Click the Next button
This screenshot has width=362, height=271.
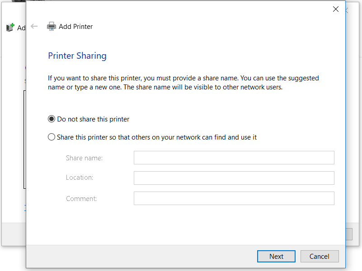(x=276, y=256)
